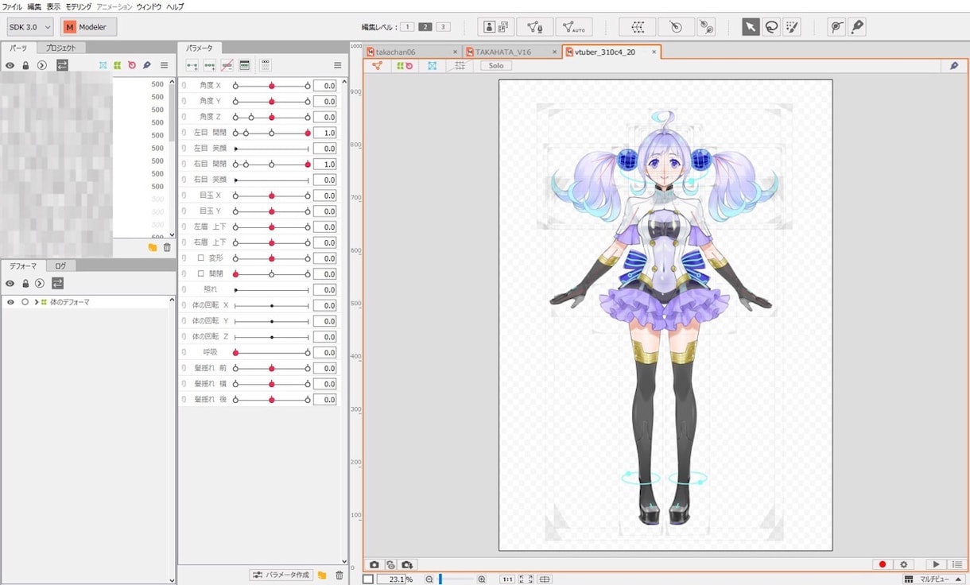The height and width of the screenshot is (585, 970).
Task: Switch to the ログ tab
Action: [61, 266]
